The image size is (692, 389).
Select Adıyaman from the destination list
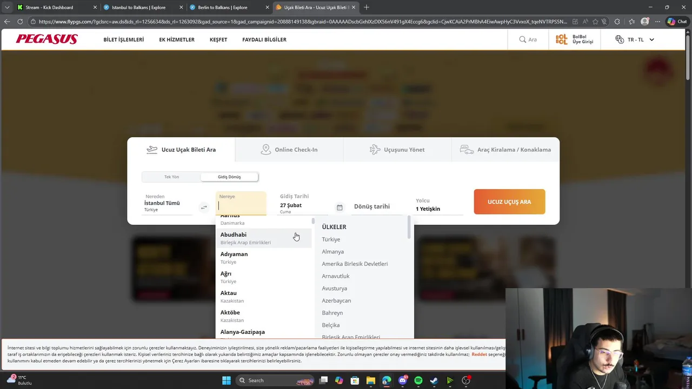(263, 258)
